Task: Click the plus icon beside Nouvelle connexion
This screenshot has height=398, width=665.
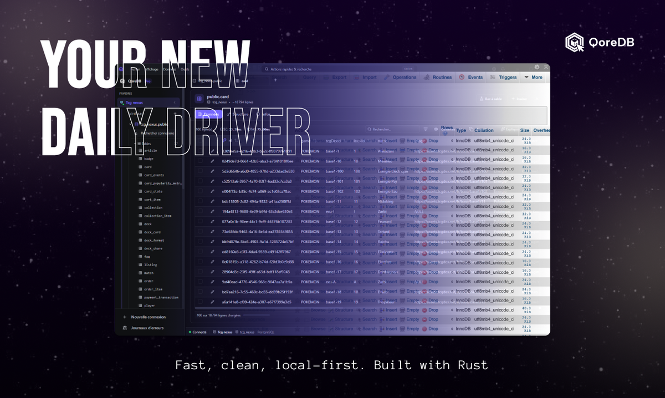Action: pos(125,317)
